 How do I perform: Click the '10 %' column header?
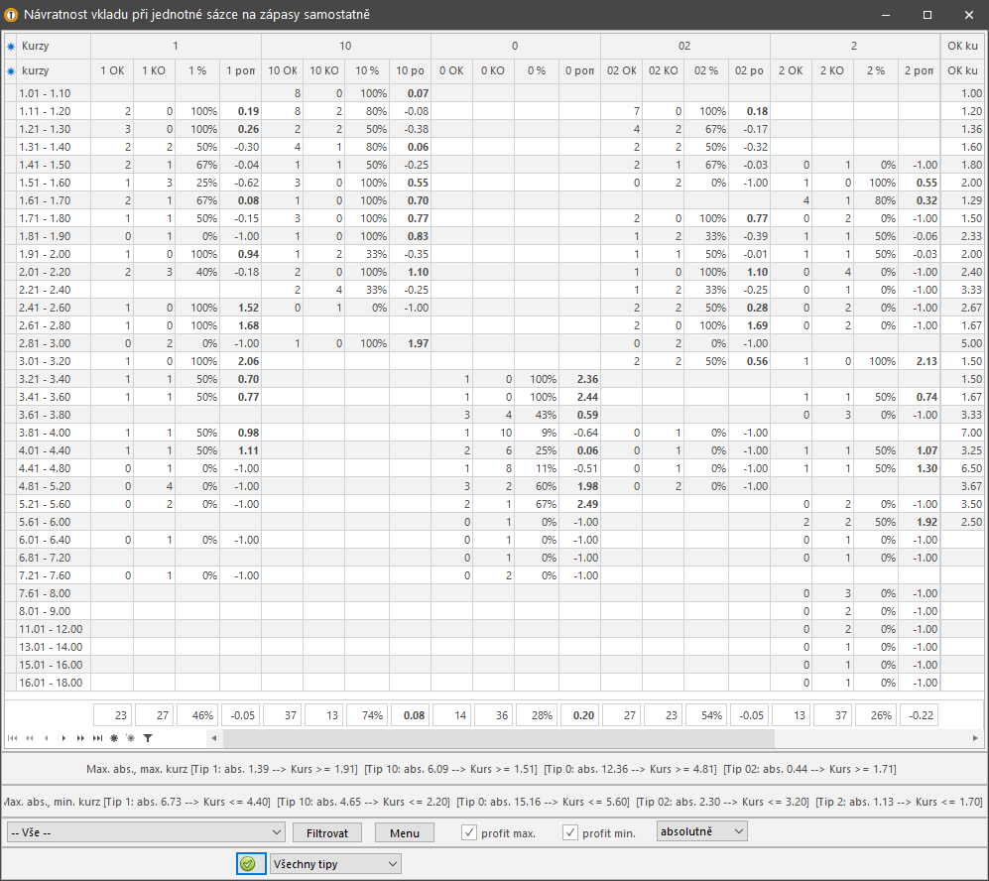[367, 70]
